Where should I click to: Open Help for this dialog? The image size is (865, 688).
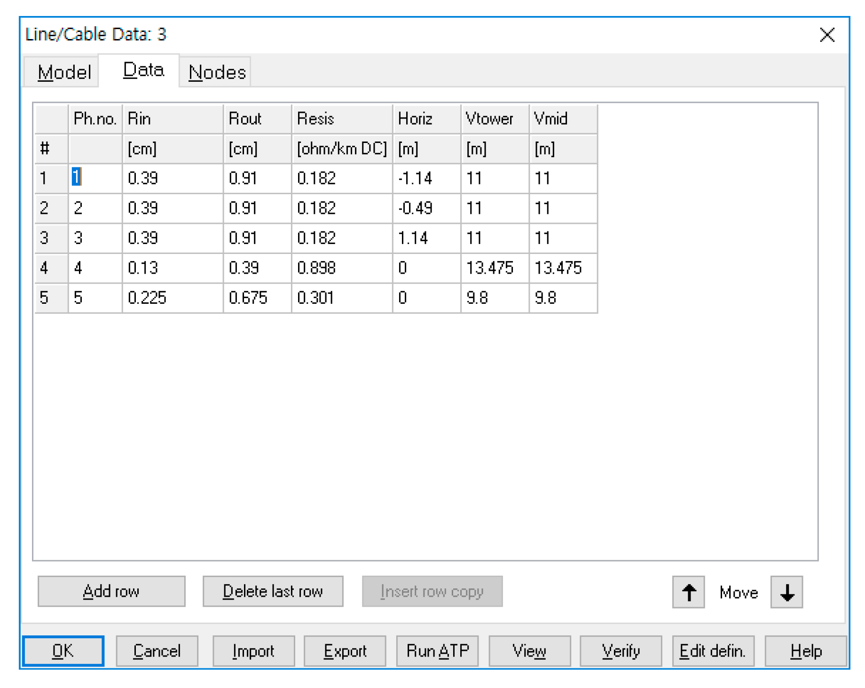tap(805, 651)
